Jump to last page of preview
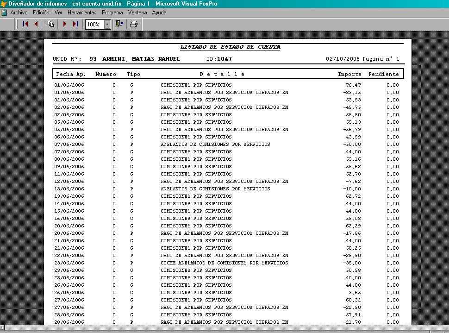449x333 pixels. click(x=75, y=24)
